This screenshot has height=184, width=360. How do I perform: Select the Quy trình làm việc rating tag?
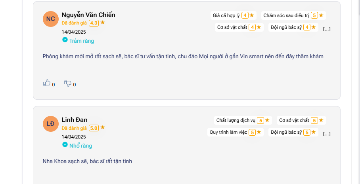click(236, 132)
